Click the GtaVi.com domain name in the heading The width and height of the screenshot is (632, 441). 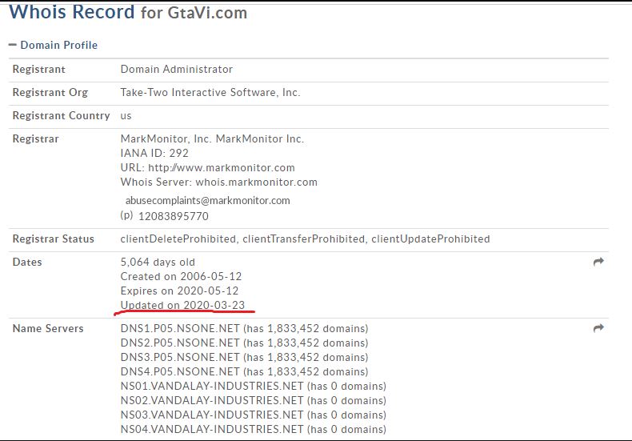click(x=207, y=14)
